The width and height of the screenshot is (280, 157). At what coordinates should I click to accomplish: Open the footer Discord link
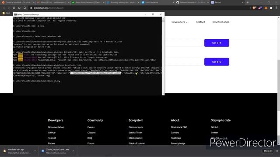coord(91,133)
